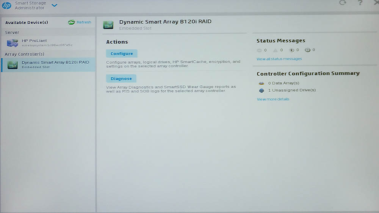Click the green Refresh arrows icon
379x213 pixels.
71,22
